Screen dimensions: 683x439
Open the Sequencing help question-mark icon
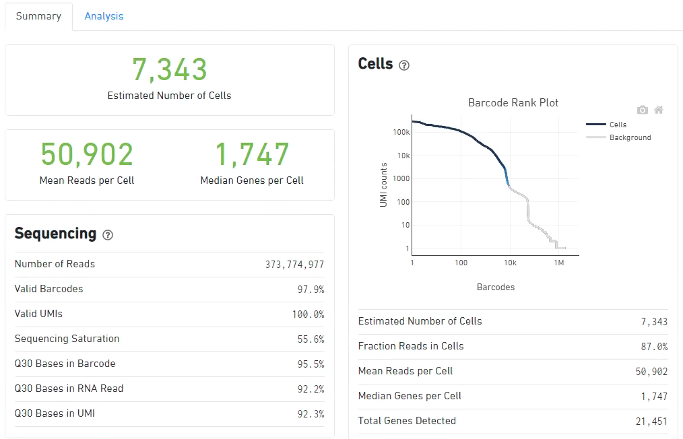(108, 235)
